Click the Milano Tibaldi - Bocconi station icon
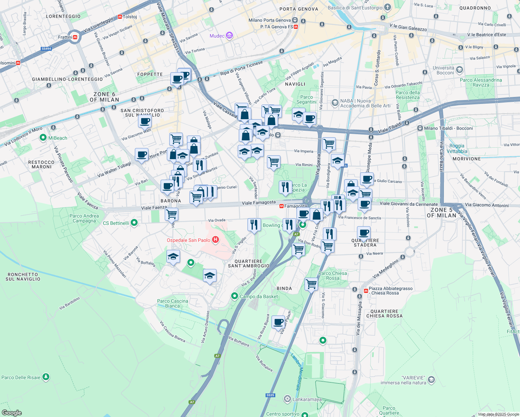Viewport: 520px width, 417px height. (x=420, y=128)
